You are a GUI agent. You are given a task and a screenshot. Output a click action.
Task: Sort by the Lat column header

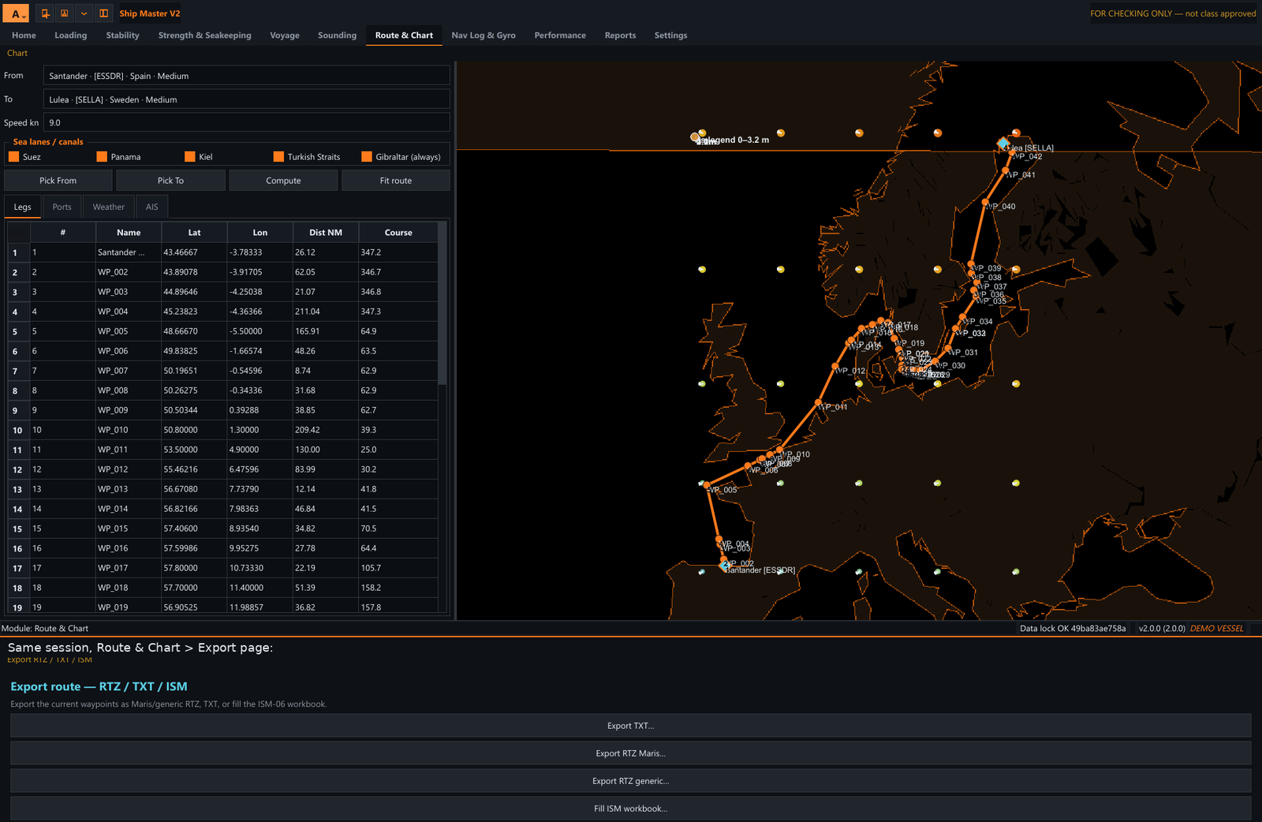195,233
